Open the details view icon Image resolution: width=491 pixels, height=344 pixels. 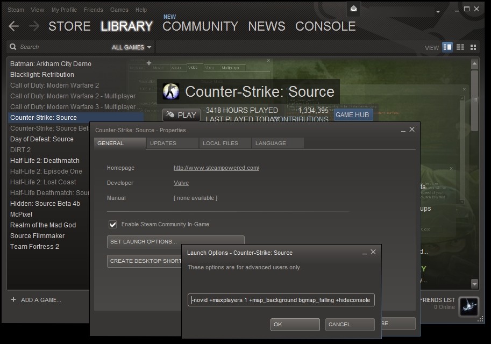[447, 47]
